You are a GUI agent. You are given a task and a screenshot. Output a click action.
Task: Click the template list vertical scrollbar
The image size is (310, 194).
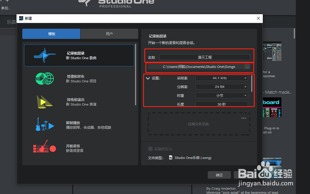click(x=135, y=75)
